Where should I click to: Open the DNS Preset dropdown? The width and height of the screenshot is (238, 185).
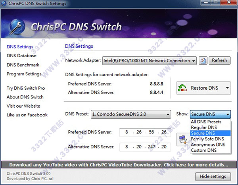(x=131, y=114)
